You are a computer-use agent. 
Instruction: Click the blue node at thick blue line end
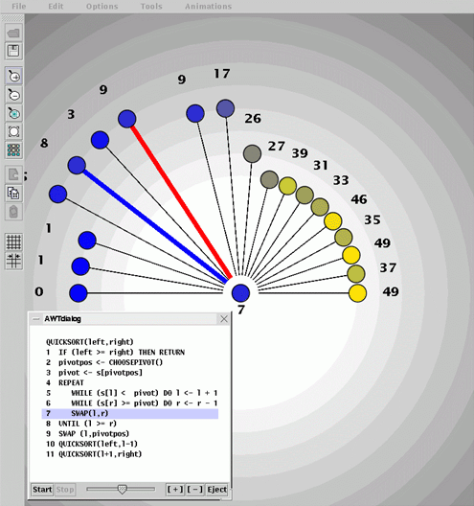point(77,165)
